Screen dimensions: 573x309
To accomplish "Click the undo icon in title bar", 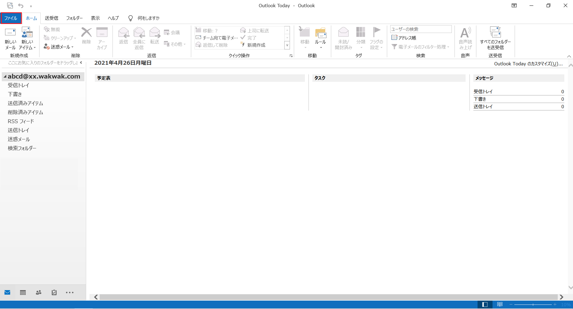I will pos(21,5).
